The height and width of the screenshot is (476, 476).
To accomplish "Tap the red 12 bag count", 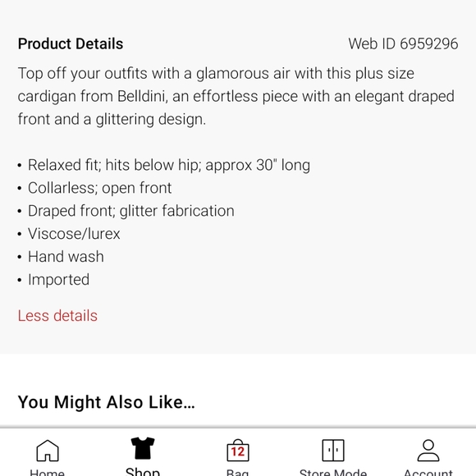I will (238, 452).
